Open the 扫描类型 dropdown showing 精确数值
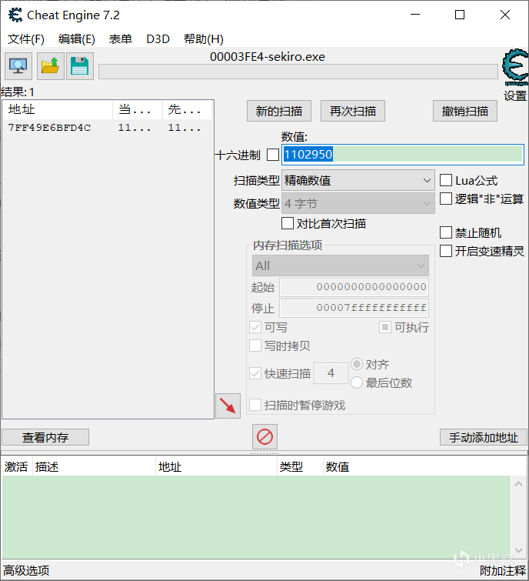Viewport: 529px width, 581px height. click(x=358, y=181)
